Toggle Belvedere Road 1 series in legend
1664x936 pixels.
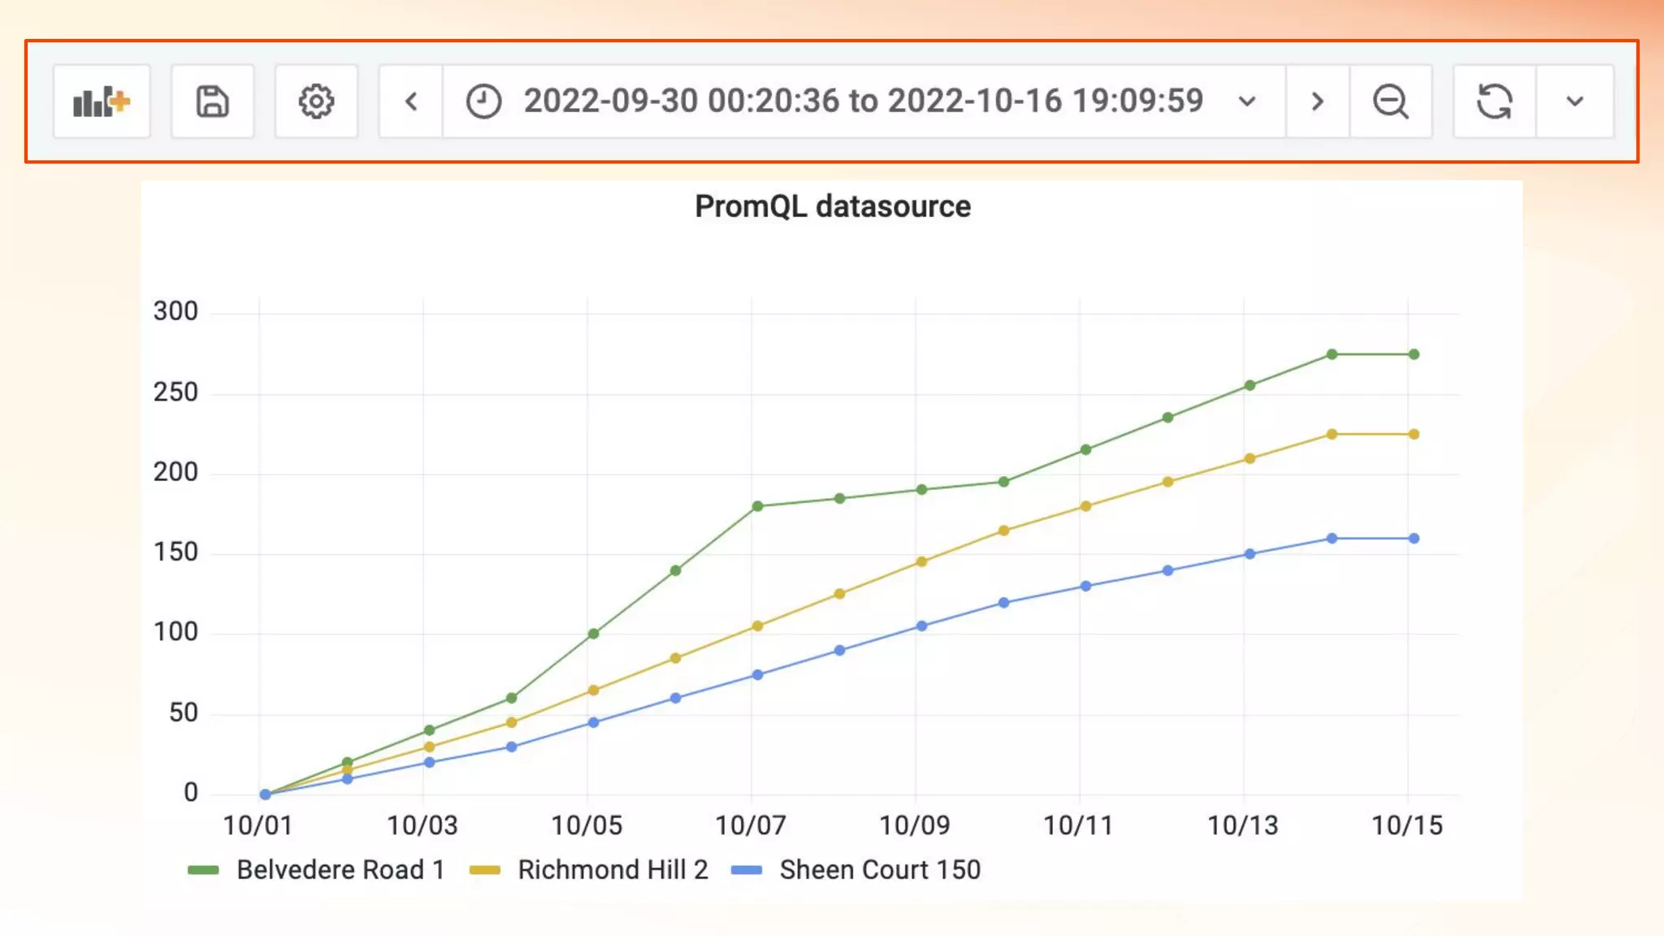click(340, 869)
